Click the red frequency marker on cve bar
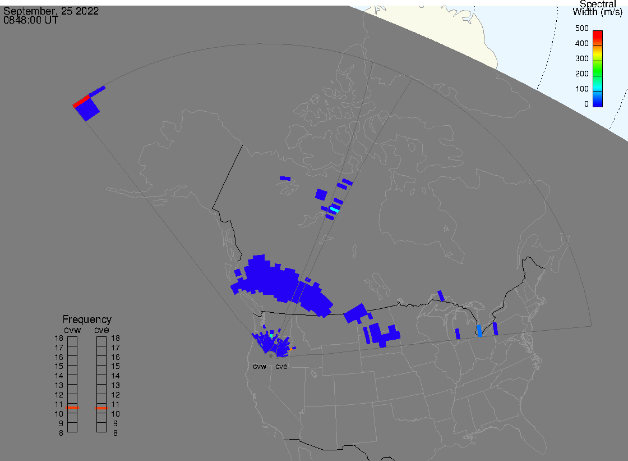This screenshot has height=461, width=628. pos(101,408)
